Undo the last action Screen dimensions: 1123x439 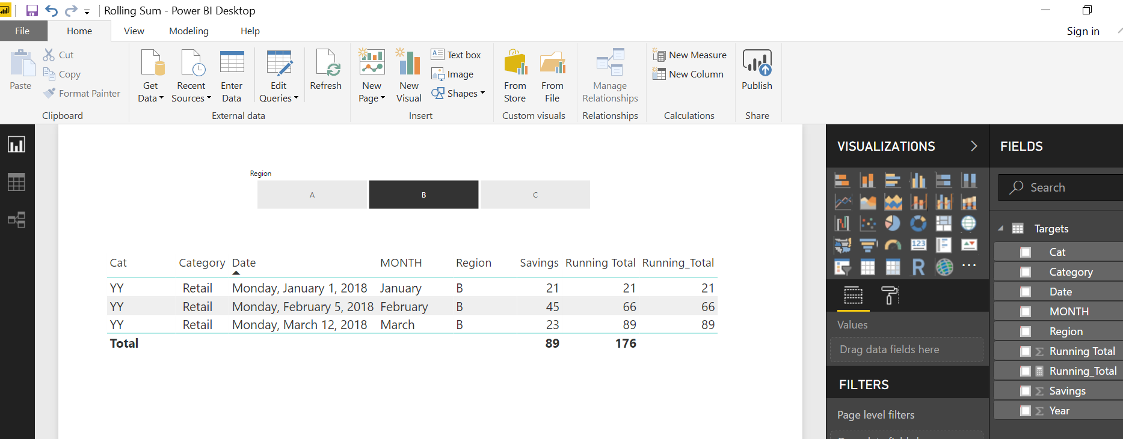pos(52,11)
